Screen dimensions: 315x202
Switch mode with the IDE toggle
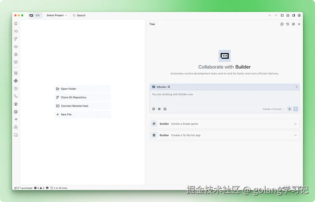coord(35,15)
